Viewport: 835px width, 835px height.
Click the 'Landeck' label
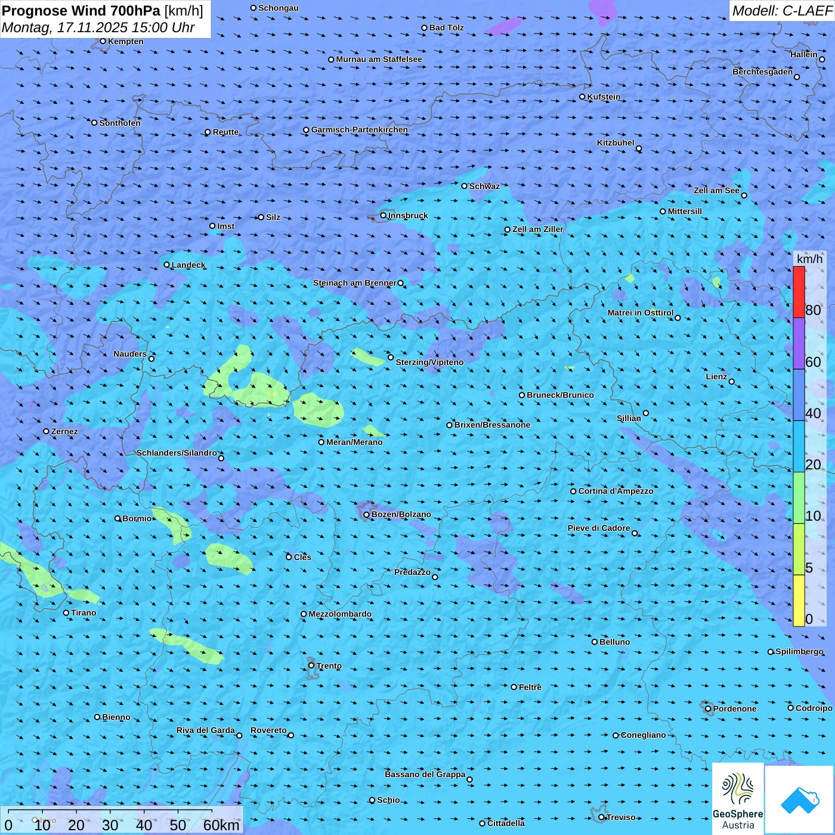point(188,265)
